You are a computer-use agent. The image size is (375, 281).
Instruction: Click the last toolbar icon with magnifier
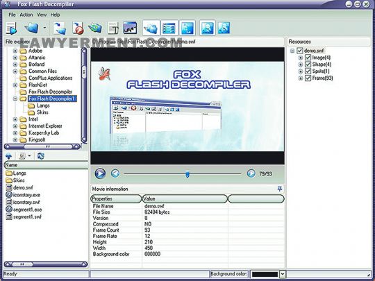pos(224,28)
